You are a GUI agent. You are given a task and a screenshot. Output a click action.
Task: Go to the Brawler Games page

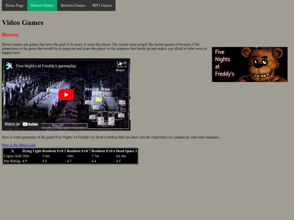(73, 5)
